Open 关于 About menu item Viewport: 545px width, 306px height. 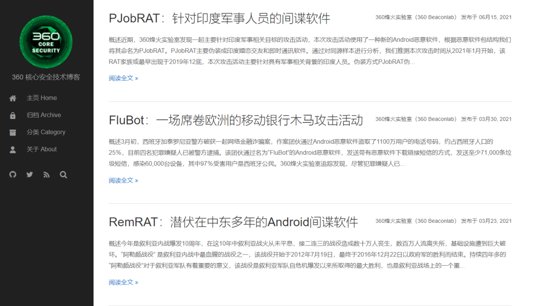(x=42, y=149)
